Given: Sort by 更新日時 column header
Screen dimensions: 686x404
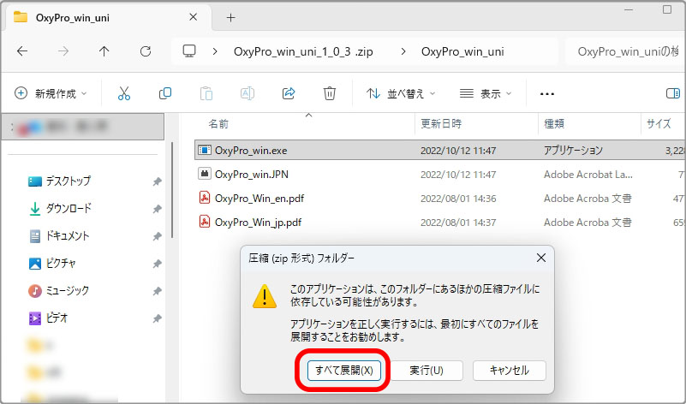Looking at the screenshot, I should tap(441, 124).
